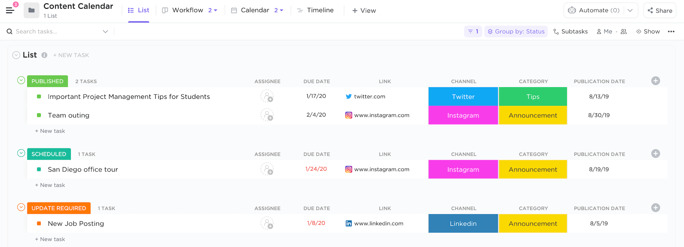Open the twitter.com link
Screen dimensions: 684x247
point(369,97)
